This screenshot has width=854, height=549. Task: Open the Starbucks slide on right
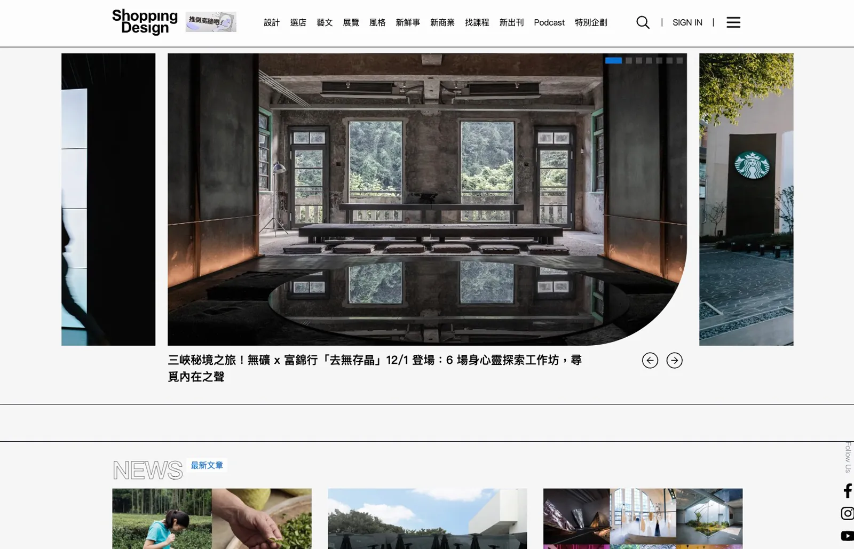tap(746, 200)
